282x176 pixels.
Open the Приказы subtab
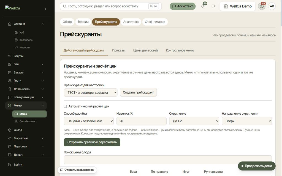pyautogui.click(x=119, y=51)
